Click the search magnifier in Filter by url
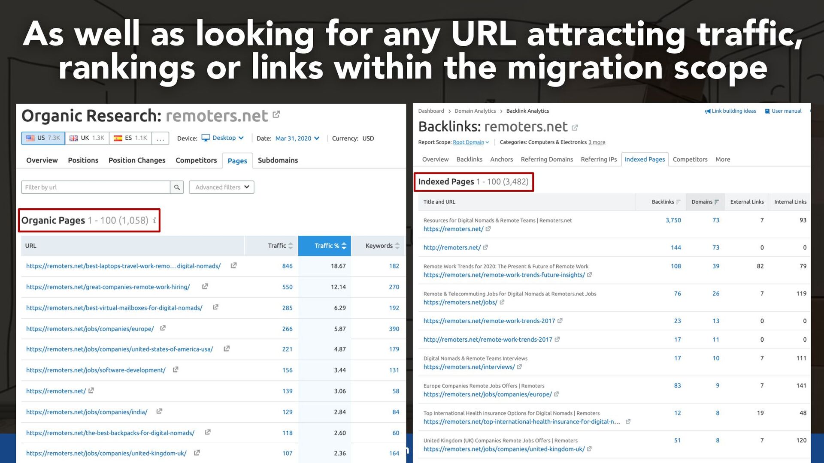 [x=177, y=187]
